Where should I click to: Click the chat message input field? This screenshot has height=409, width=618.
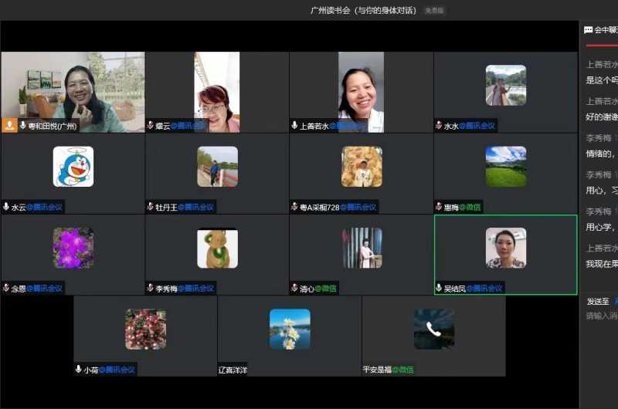(601, 316)
